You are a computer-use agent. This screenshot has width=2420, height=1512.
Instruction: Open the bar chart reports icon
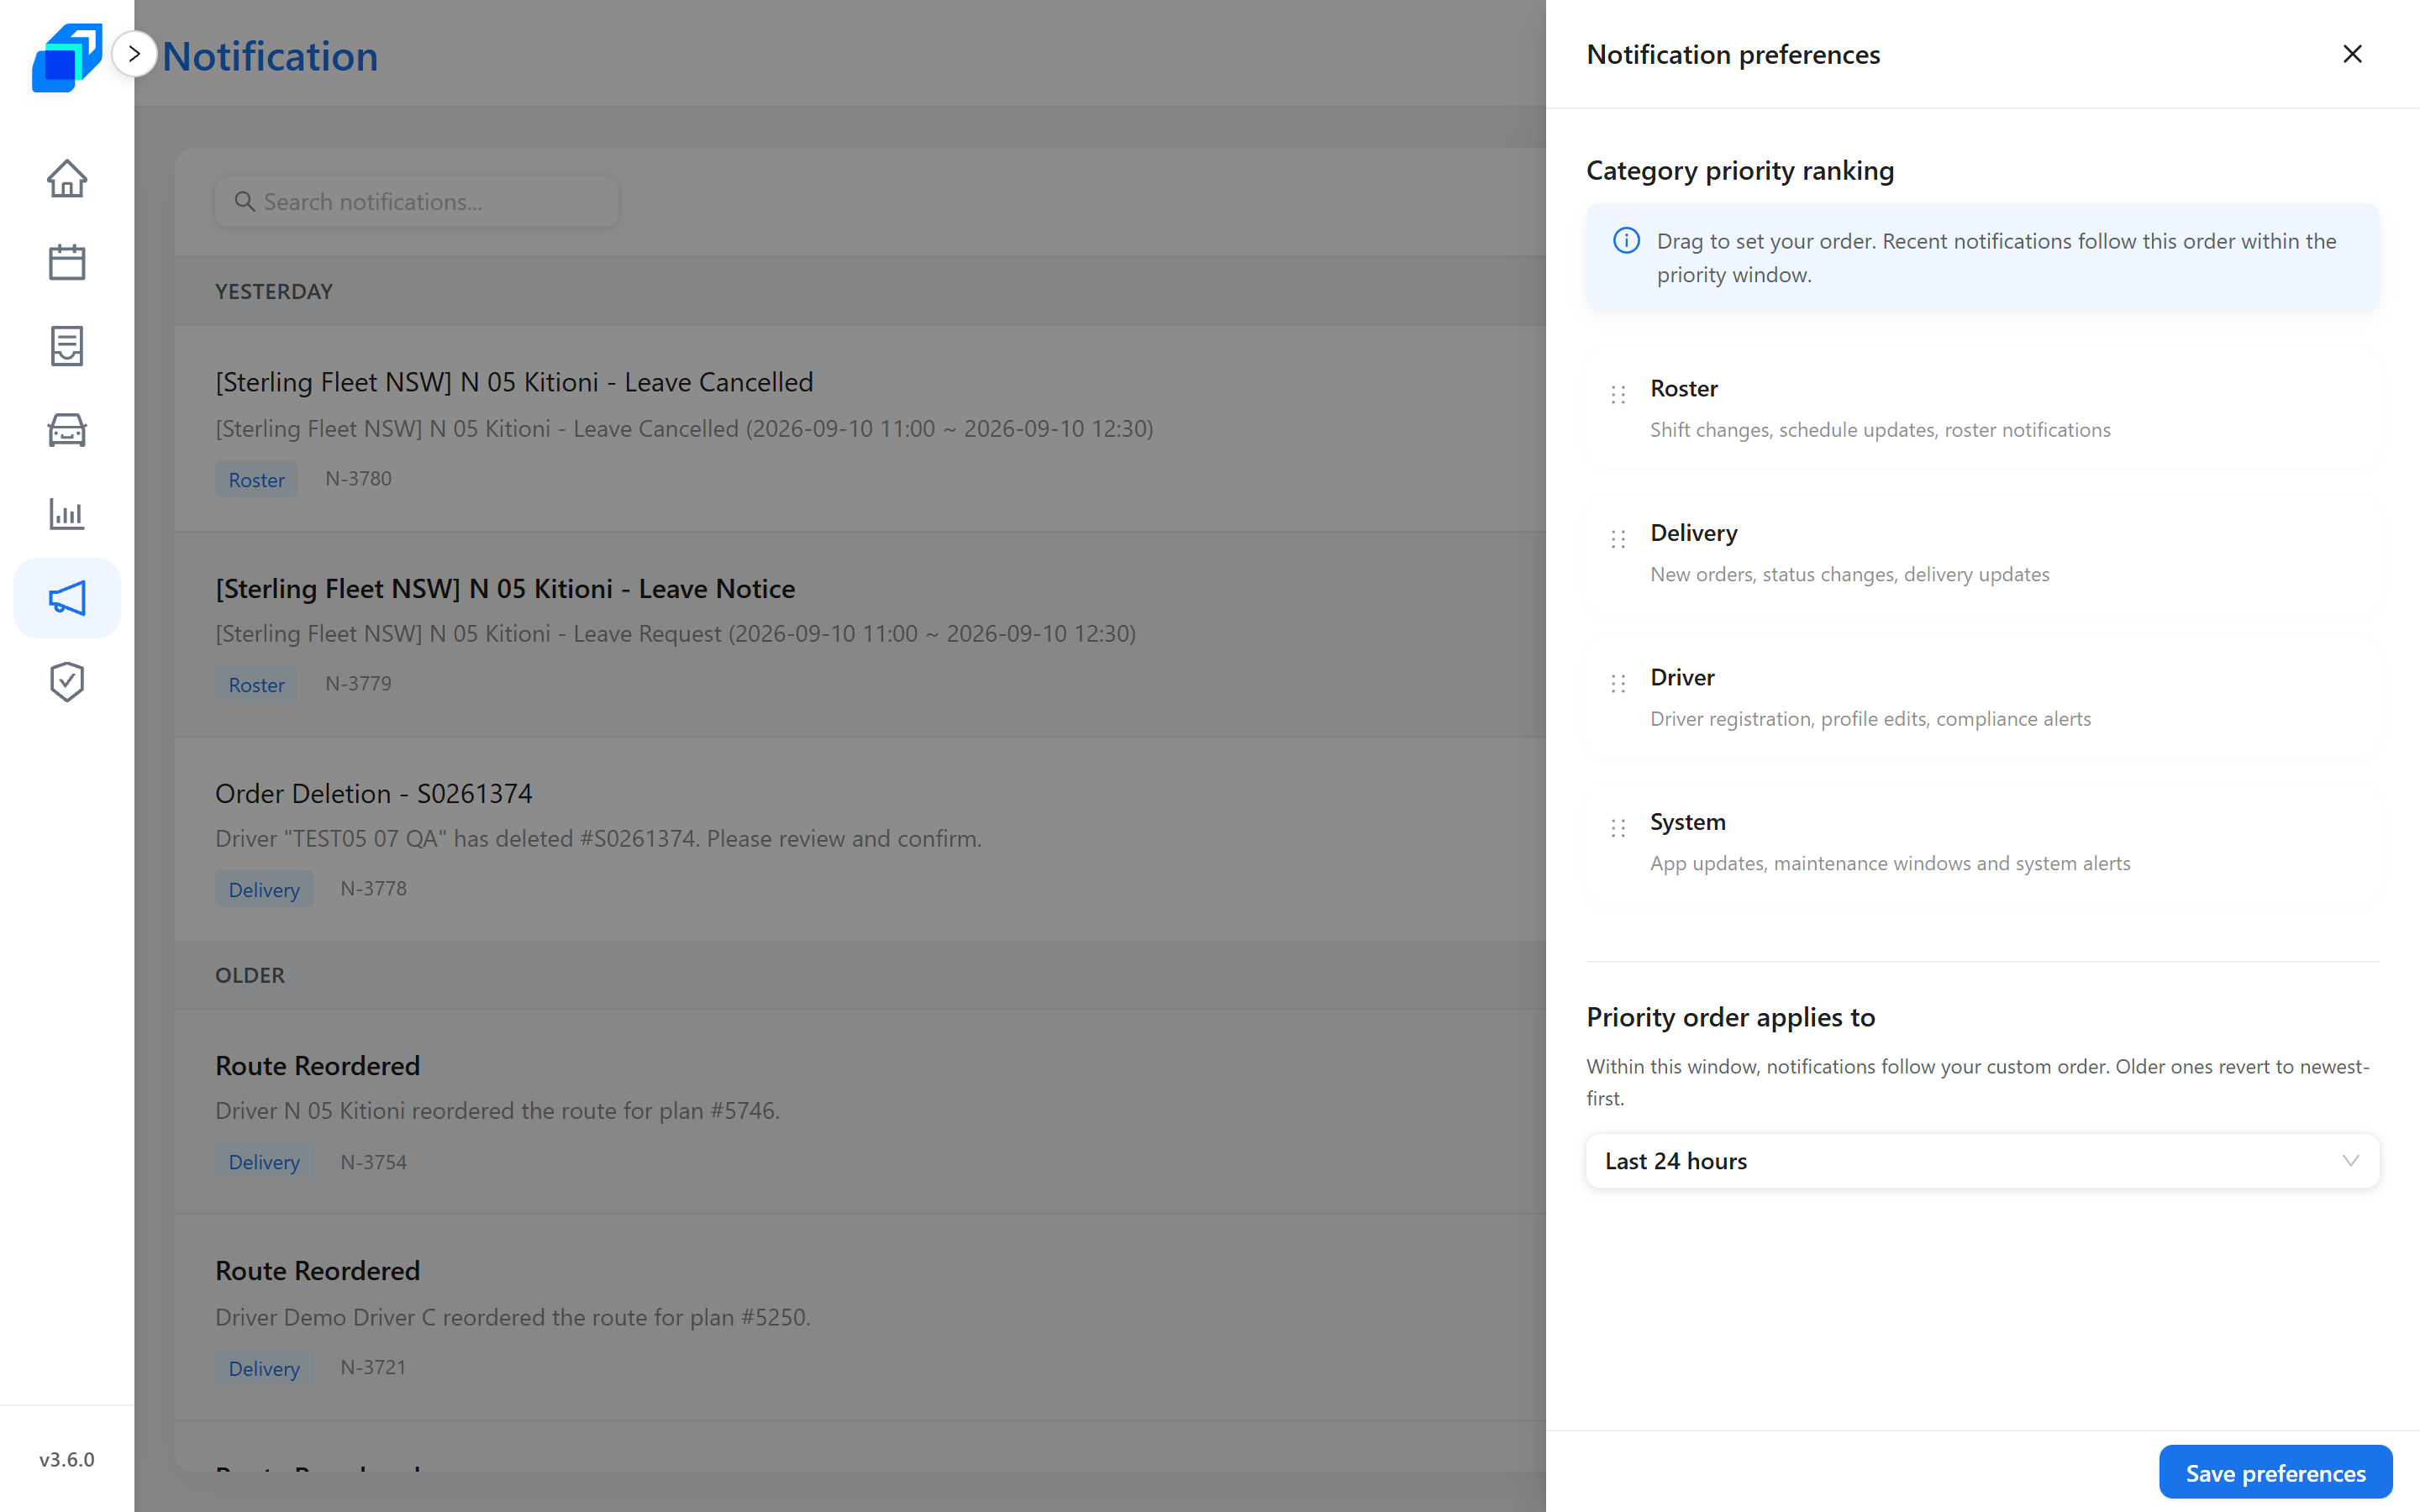point(67,514)
